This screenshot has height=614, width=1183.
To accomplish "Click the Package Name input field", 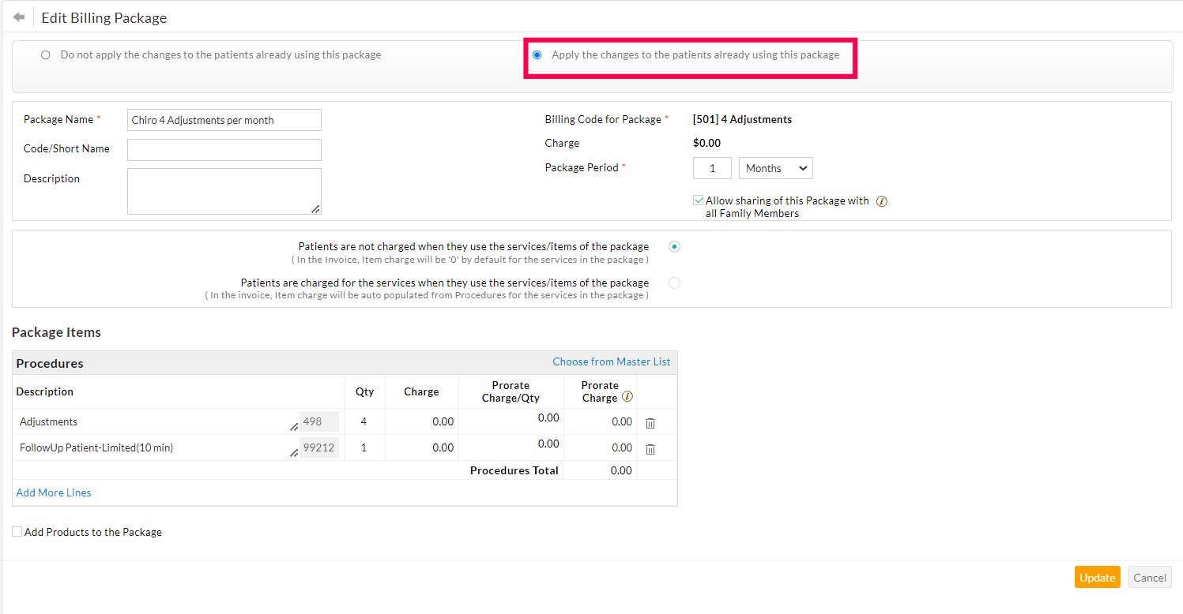I will tap(224, 119).
